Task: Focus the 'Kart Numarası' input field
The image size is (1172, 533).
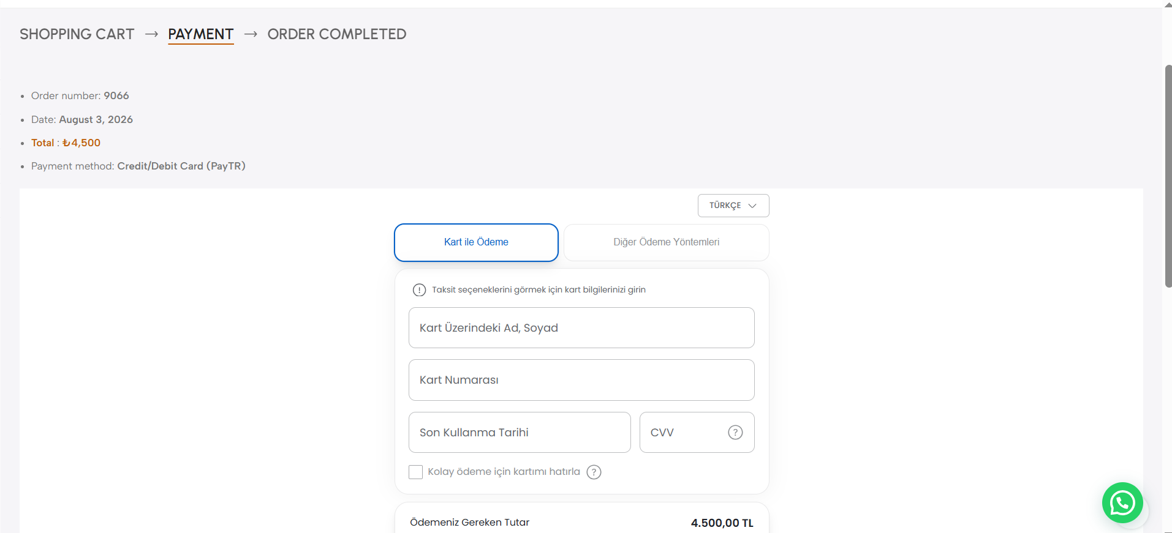Action: pyautogui.click(x=581, y=380)
